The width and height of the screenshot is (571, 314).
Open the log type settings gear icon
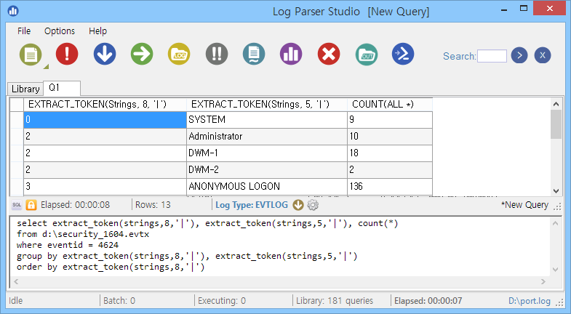[313, 205]
